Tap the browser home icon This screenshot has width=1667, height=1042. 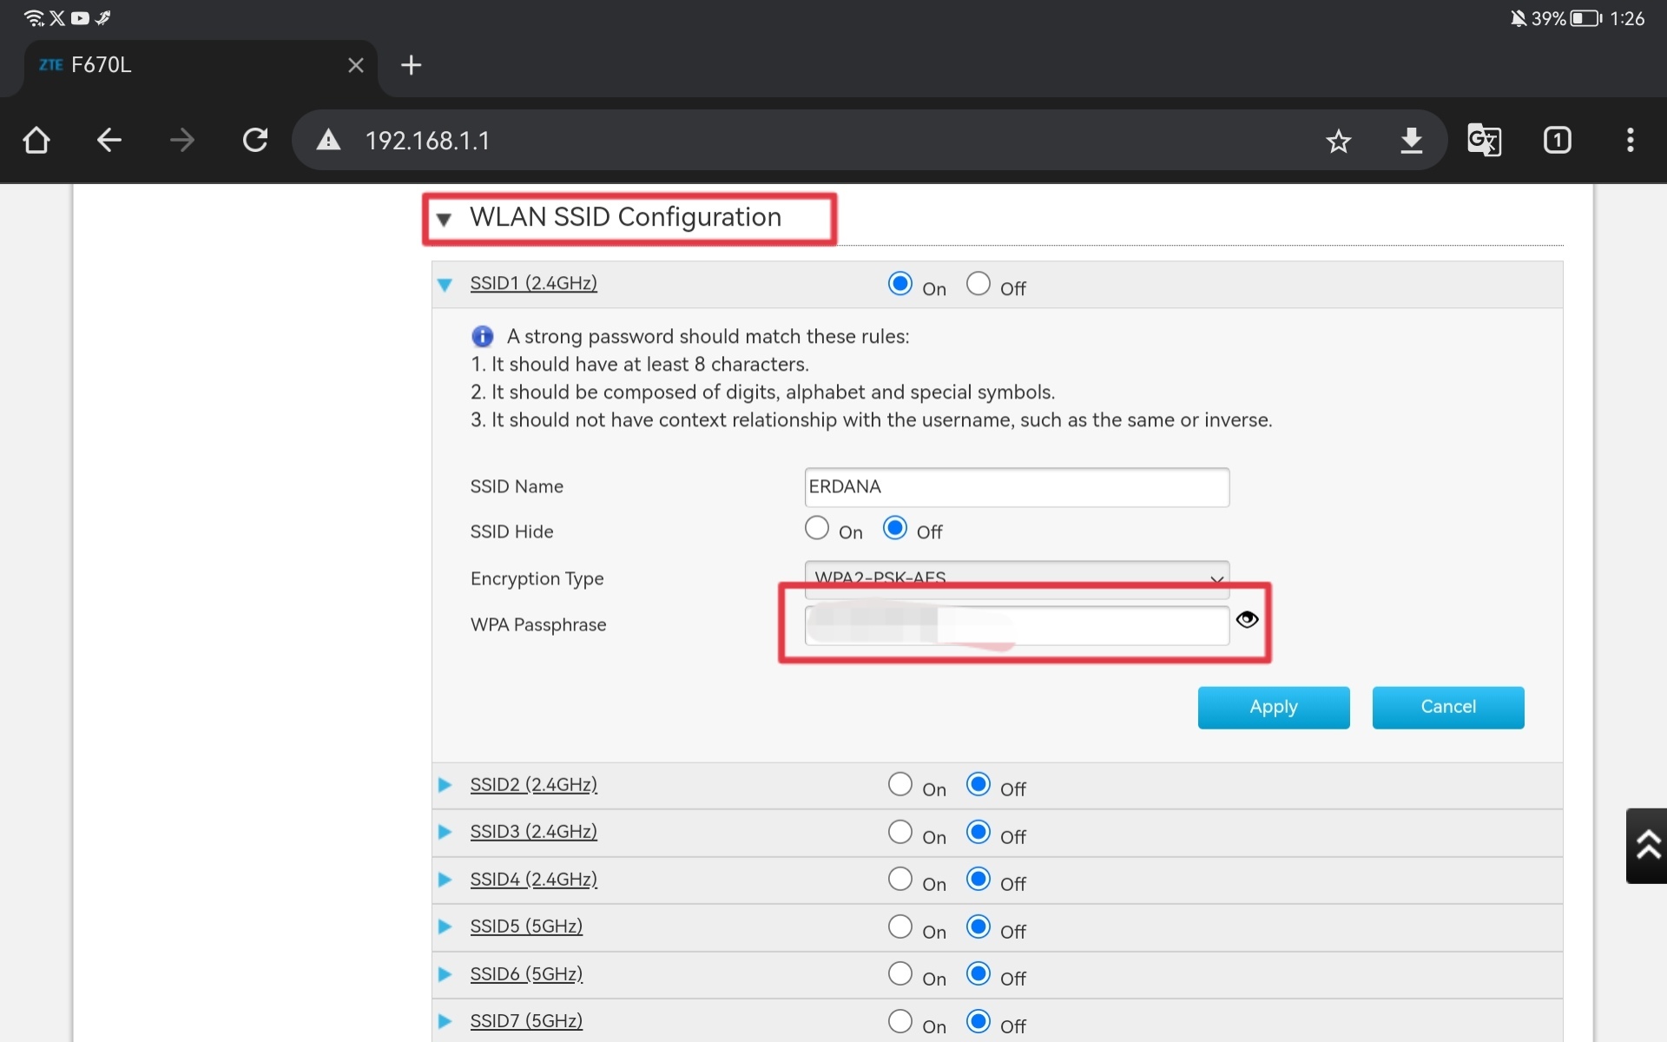pos(36,140)
